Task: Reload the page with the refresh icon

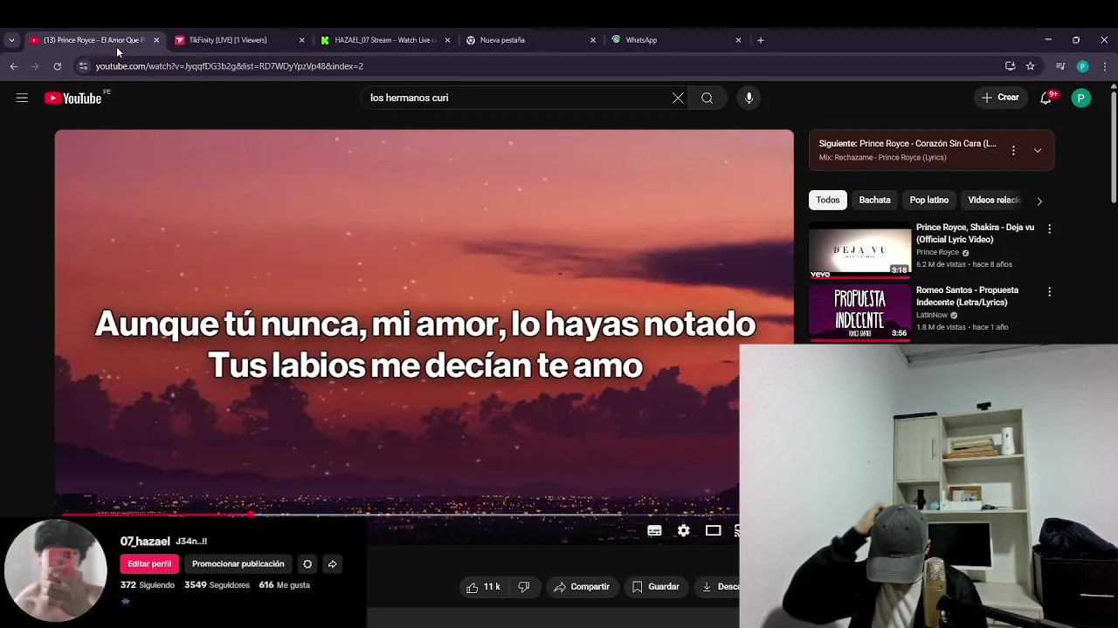Action: (x=58, y=66)
